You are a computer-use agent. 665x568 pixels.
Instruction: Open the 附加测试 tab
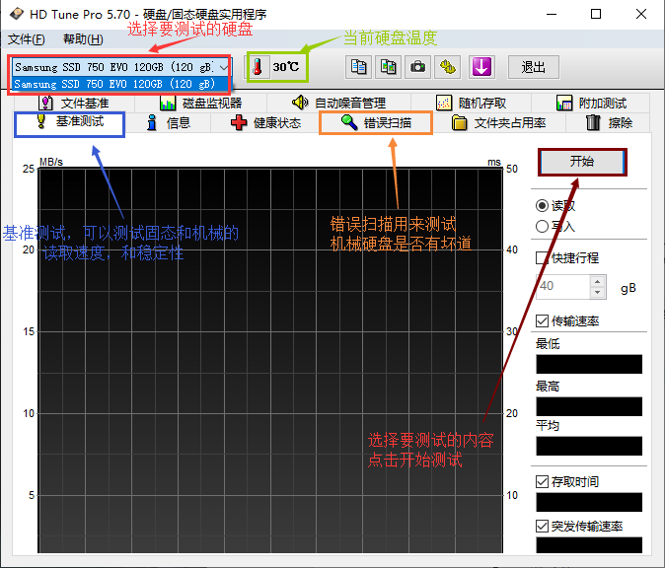pos(591,103)
